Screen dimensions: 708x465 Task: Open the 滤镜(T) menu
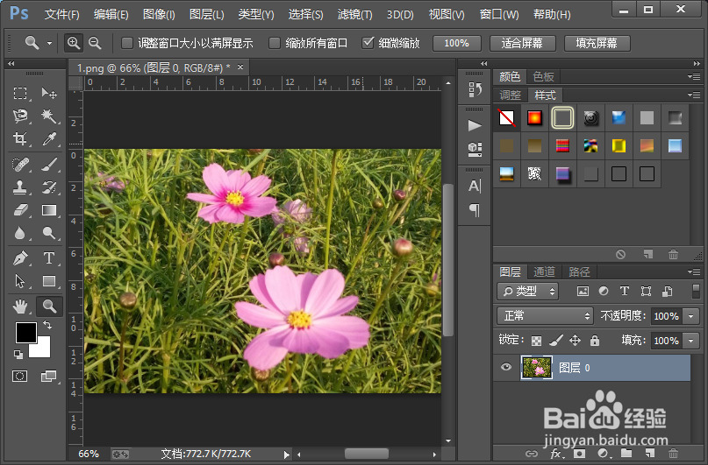(x=355, y=14)
